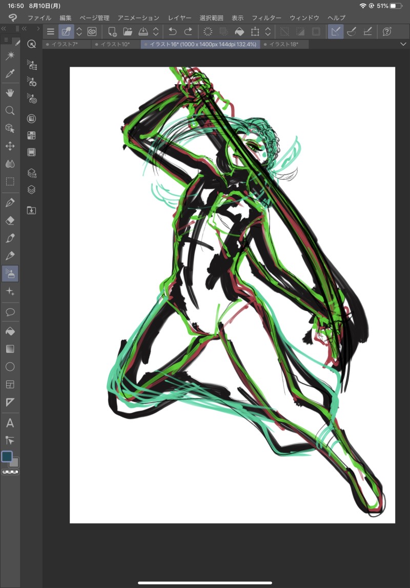
Task: Toggle the highlighted edit-pen command bar button
Action: pos(66,31)
